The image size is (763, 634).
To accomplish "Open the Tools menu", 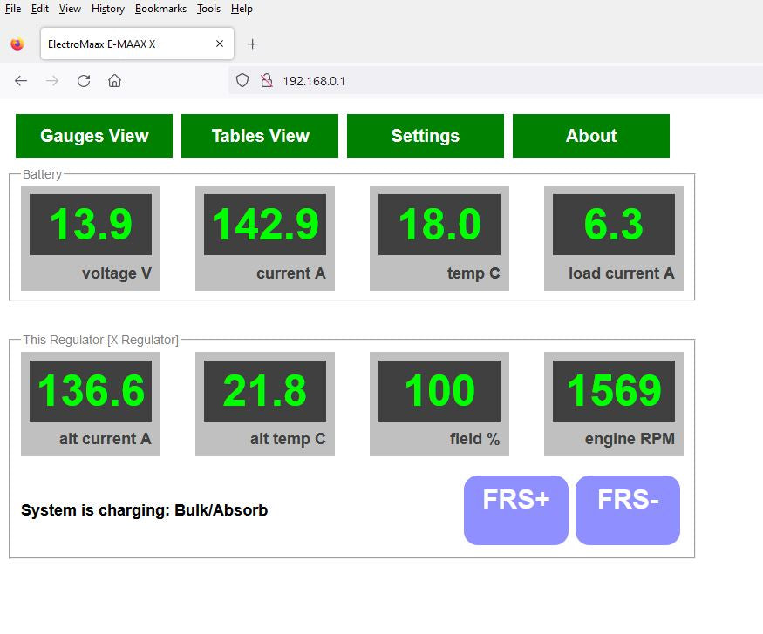I will [x=208, y=9].
